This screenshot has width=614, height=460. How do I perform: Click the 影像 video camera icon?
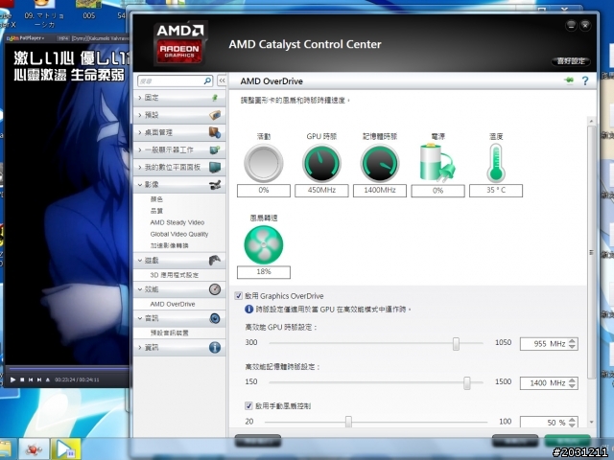pyautogui.click(x=215, y=185)
